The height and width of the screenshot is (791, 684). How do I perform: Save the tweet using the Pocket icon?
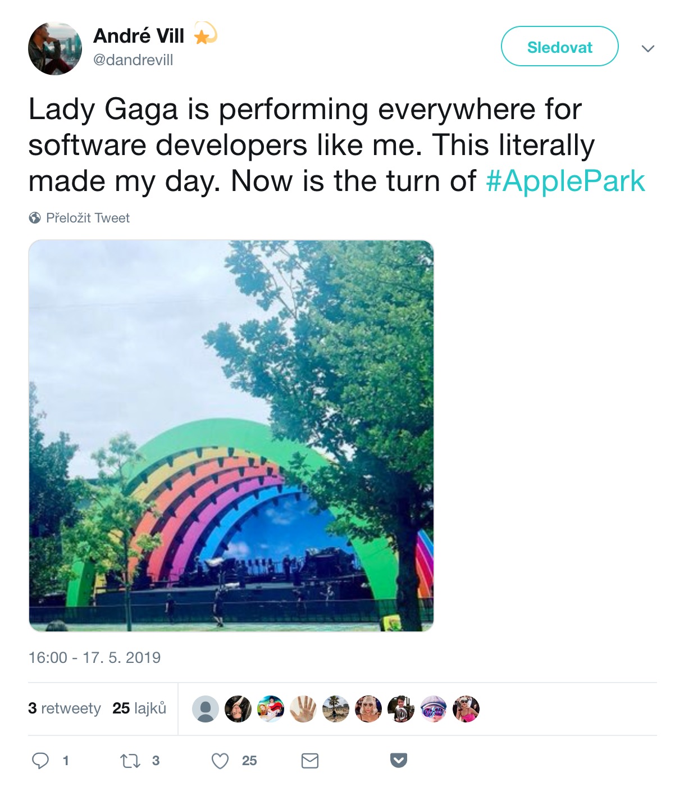coord(400,761)
